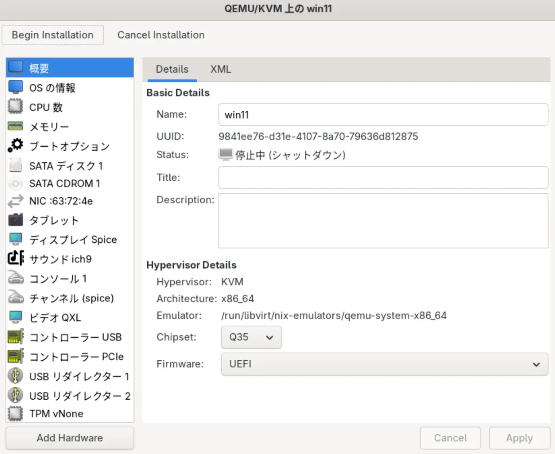Image resolution: width=555 pixels, height=454 pixels.
Task: Open the Add Hardware dialog
Action: point(70,438)
